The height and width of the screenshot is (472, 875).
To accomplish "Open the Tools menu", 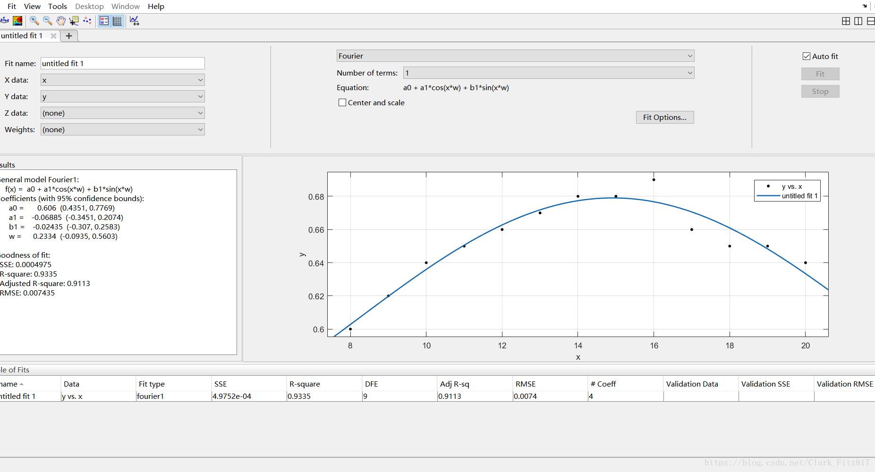I will tap(58, 6).
